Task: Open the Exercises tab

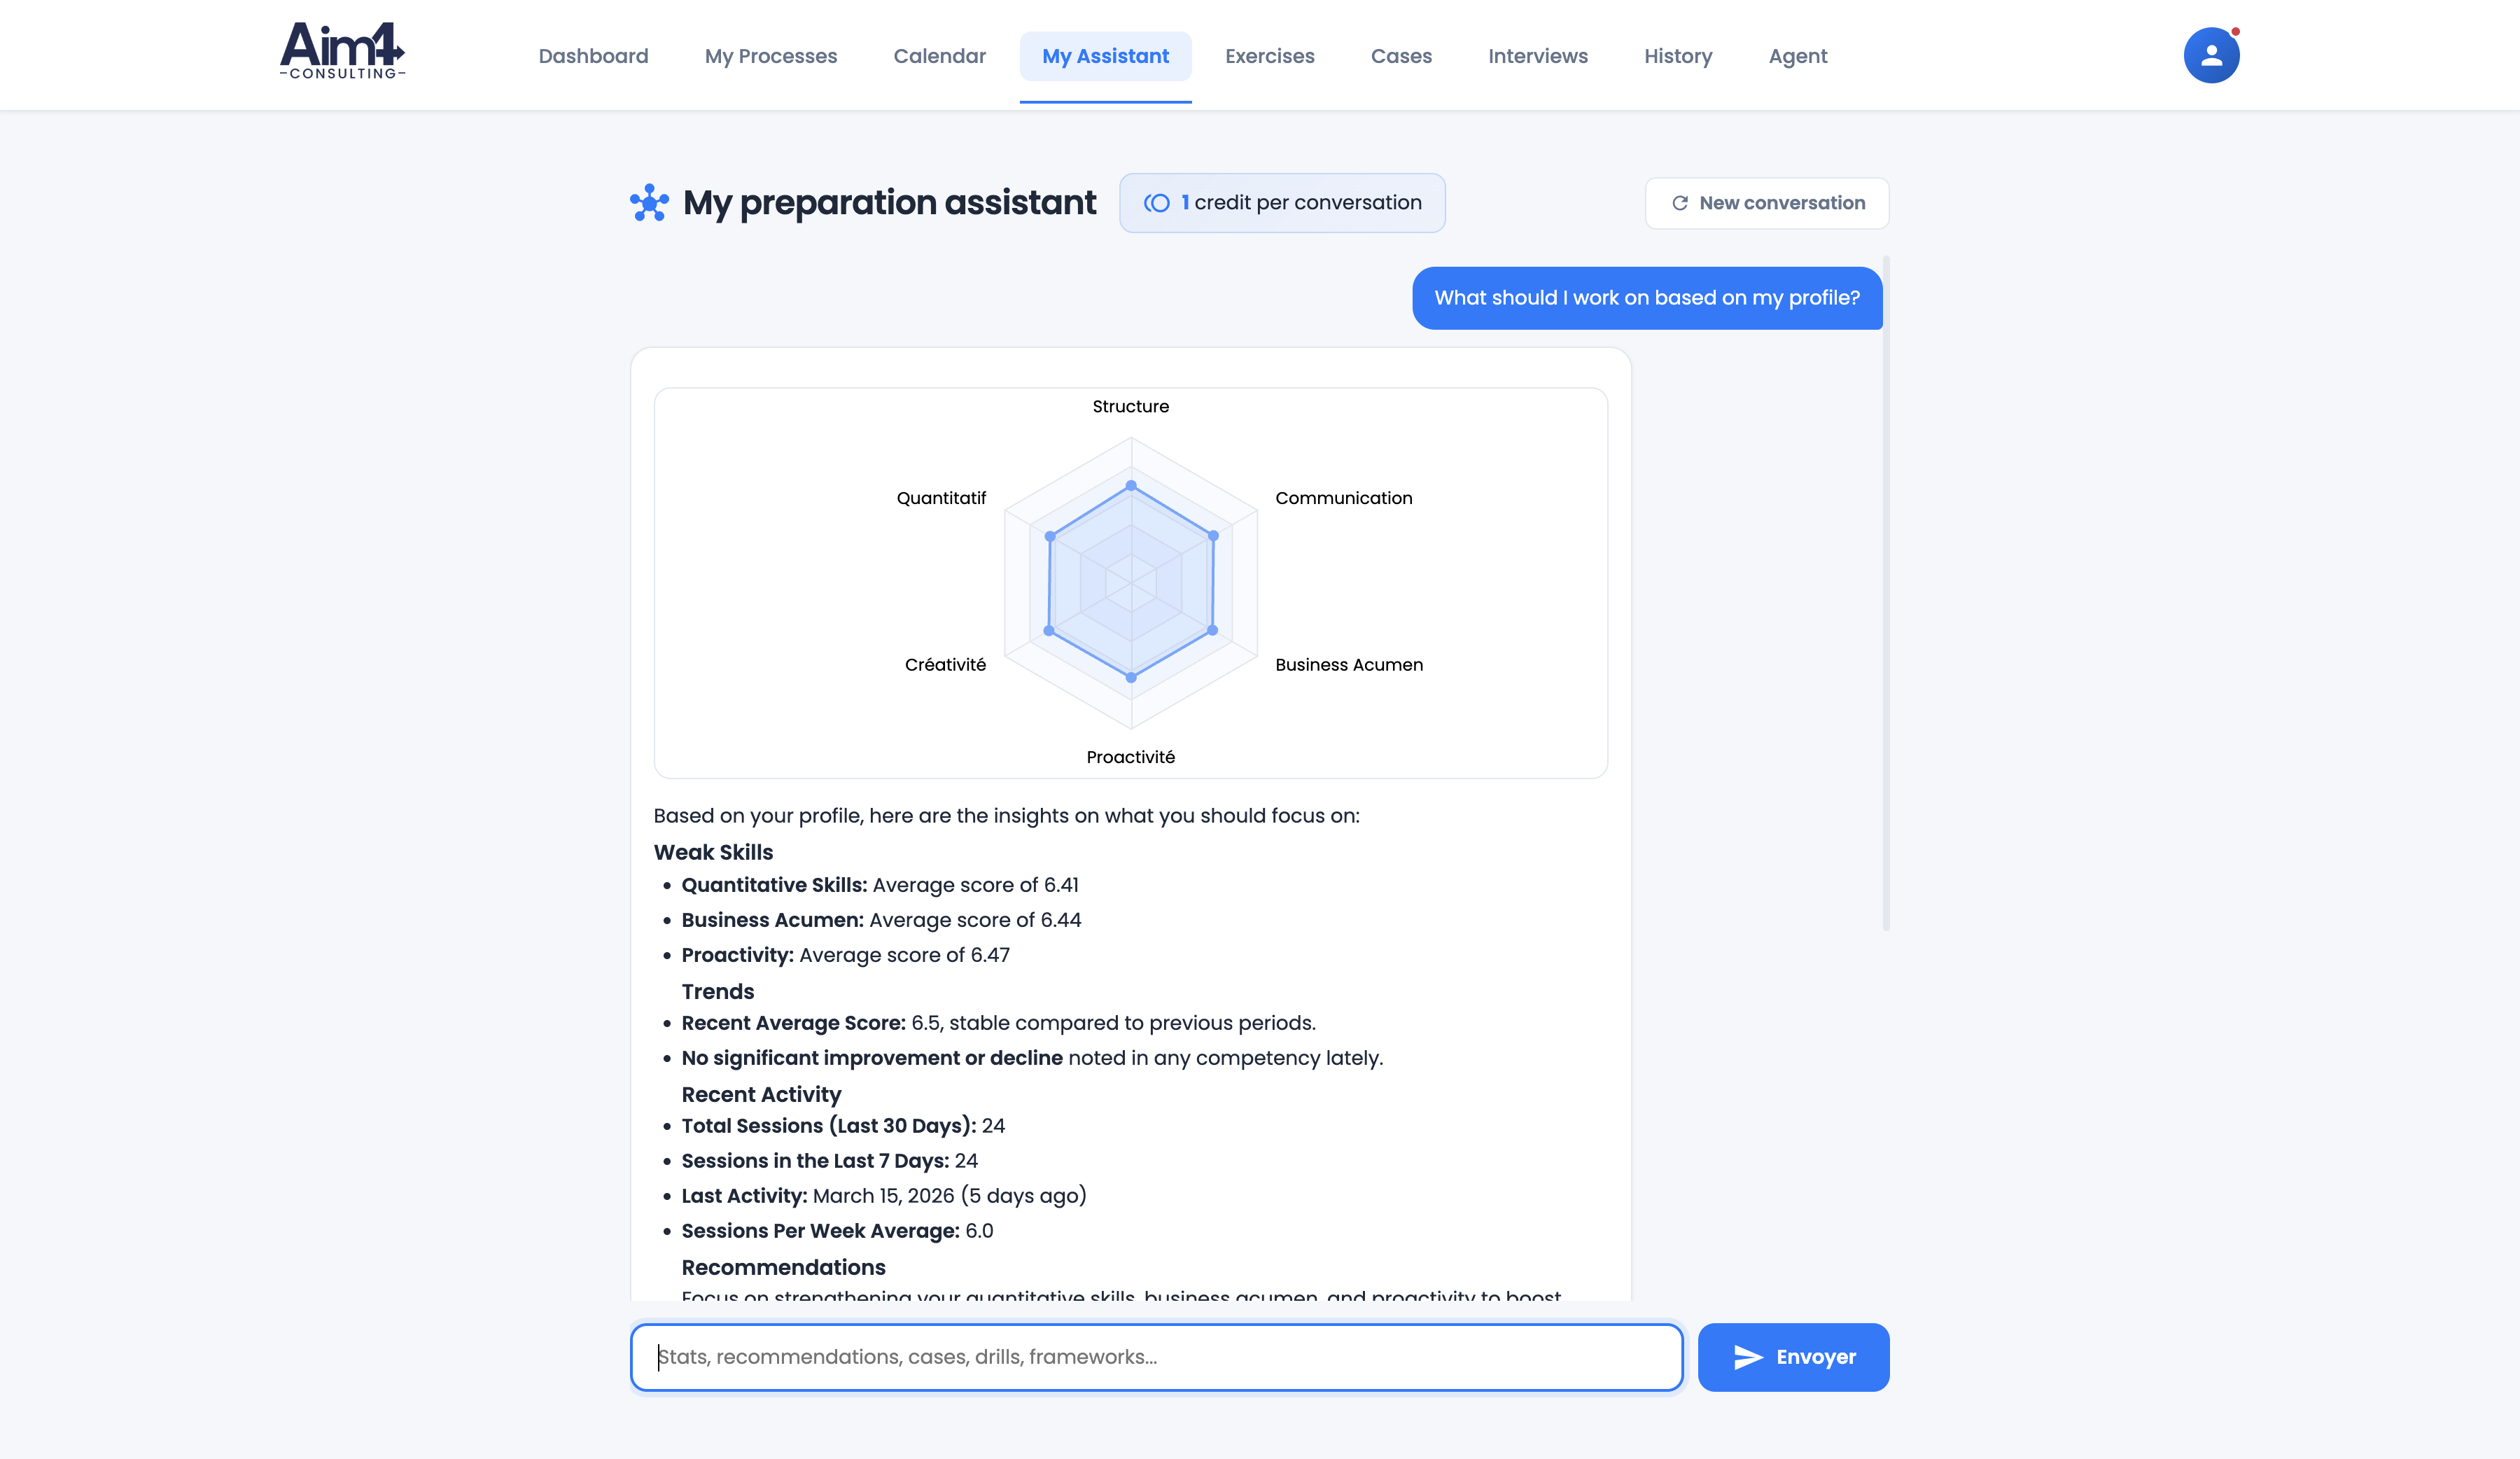Action: coord(1269,56)
